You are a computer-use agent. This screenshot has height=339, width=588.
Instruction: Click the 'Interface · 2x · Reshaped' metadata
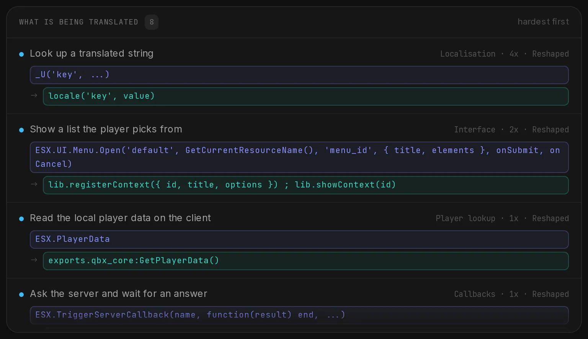tap(511, 130)
